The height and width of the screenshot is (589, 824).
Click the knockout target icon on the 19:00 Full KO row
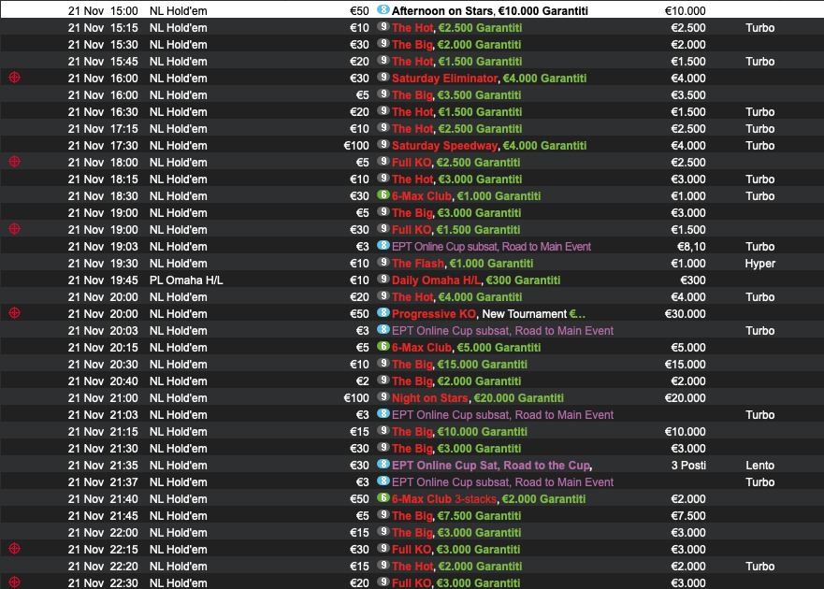(x=15, y=229)
